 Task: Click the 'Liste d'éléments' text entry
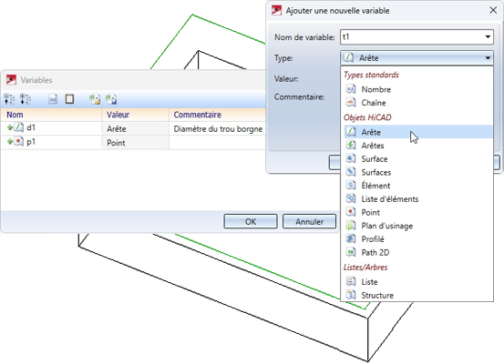pyautogui.click(x=389, y=199)
